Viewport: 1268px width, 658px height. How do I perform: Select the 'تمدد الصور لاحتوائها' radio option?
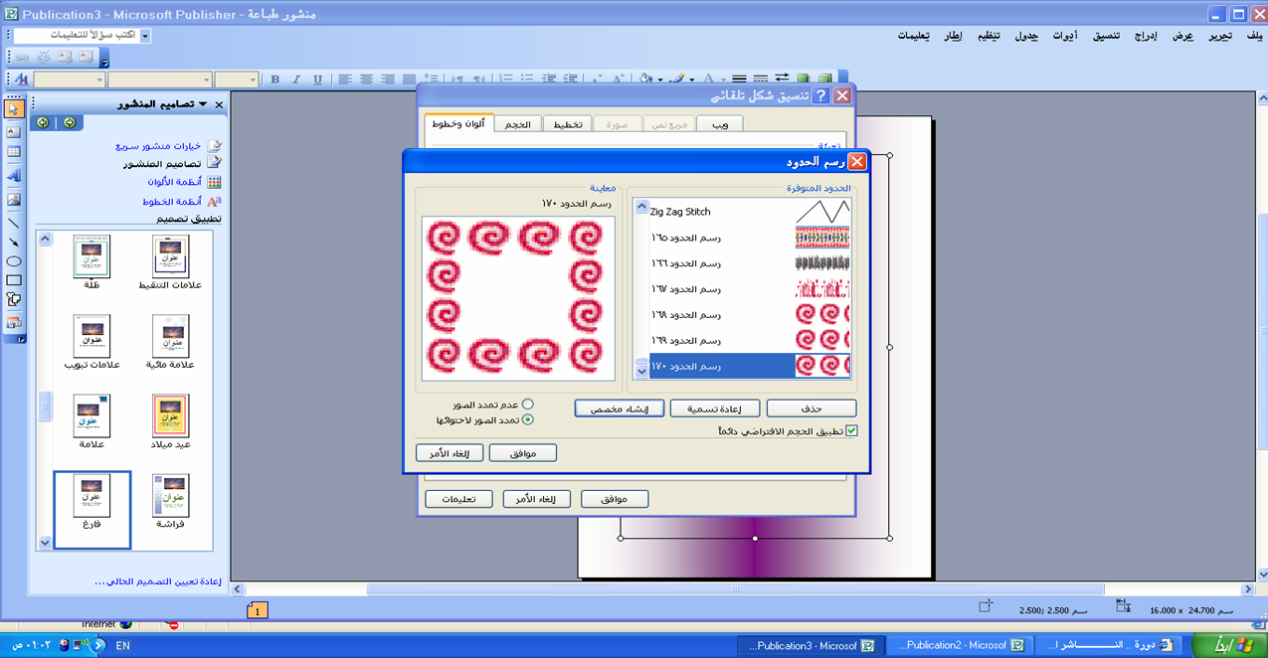527,419
